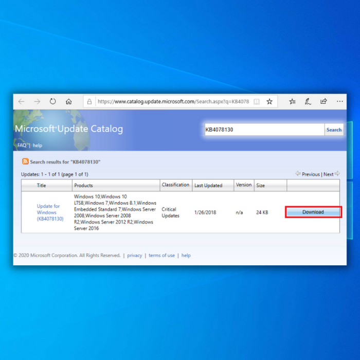This screenshot has height=360, width=360.
Task: View site security lock icon
Action: coord(89,101)
